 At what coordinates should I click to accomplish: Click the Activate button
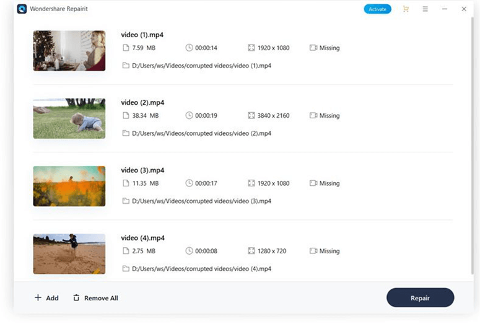[x=377, y=9]
